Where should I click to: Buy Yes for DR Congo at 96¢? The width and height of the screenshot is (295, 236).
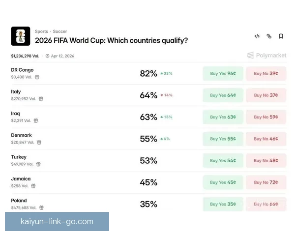(x=223, y=74)
